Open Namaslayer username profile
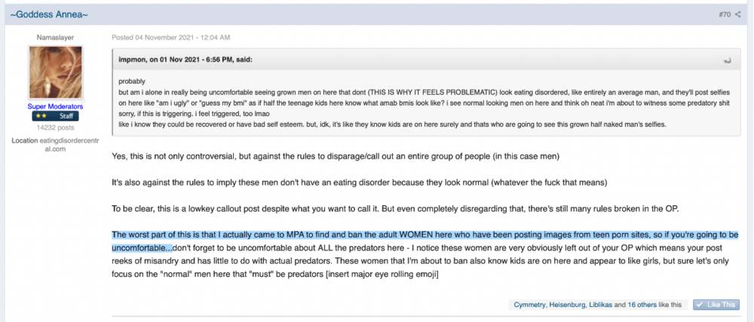The height and width of the screenshot is (322, 754). [55, 37]
